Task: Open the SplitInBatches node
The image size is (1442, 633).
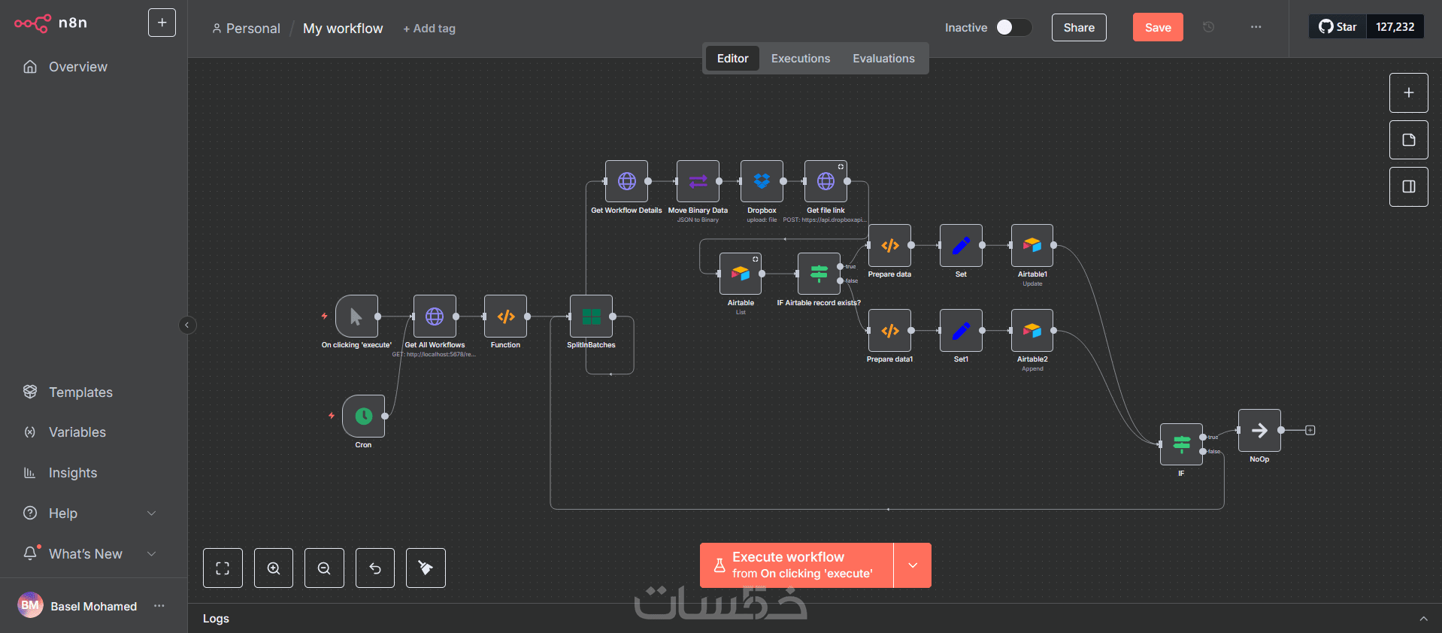Action: click(x=591, y=316)
